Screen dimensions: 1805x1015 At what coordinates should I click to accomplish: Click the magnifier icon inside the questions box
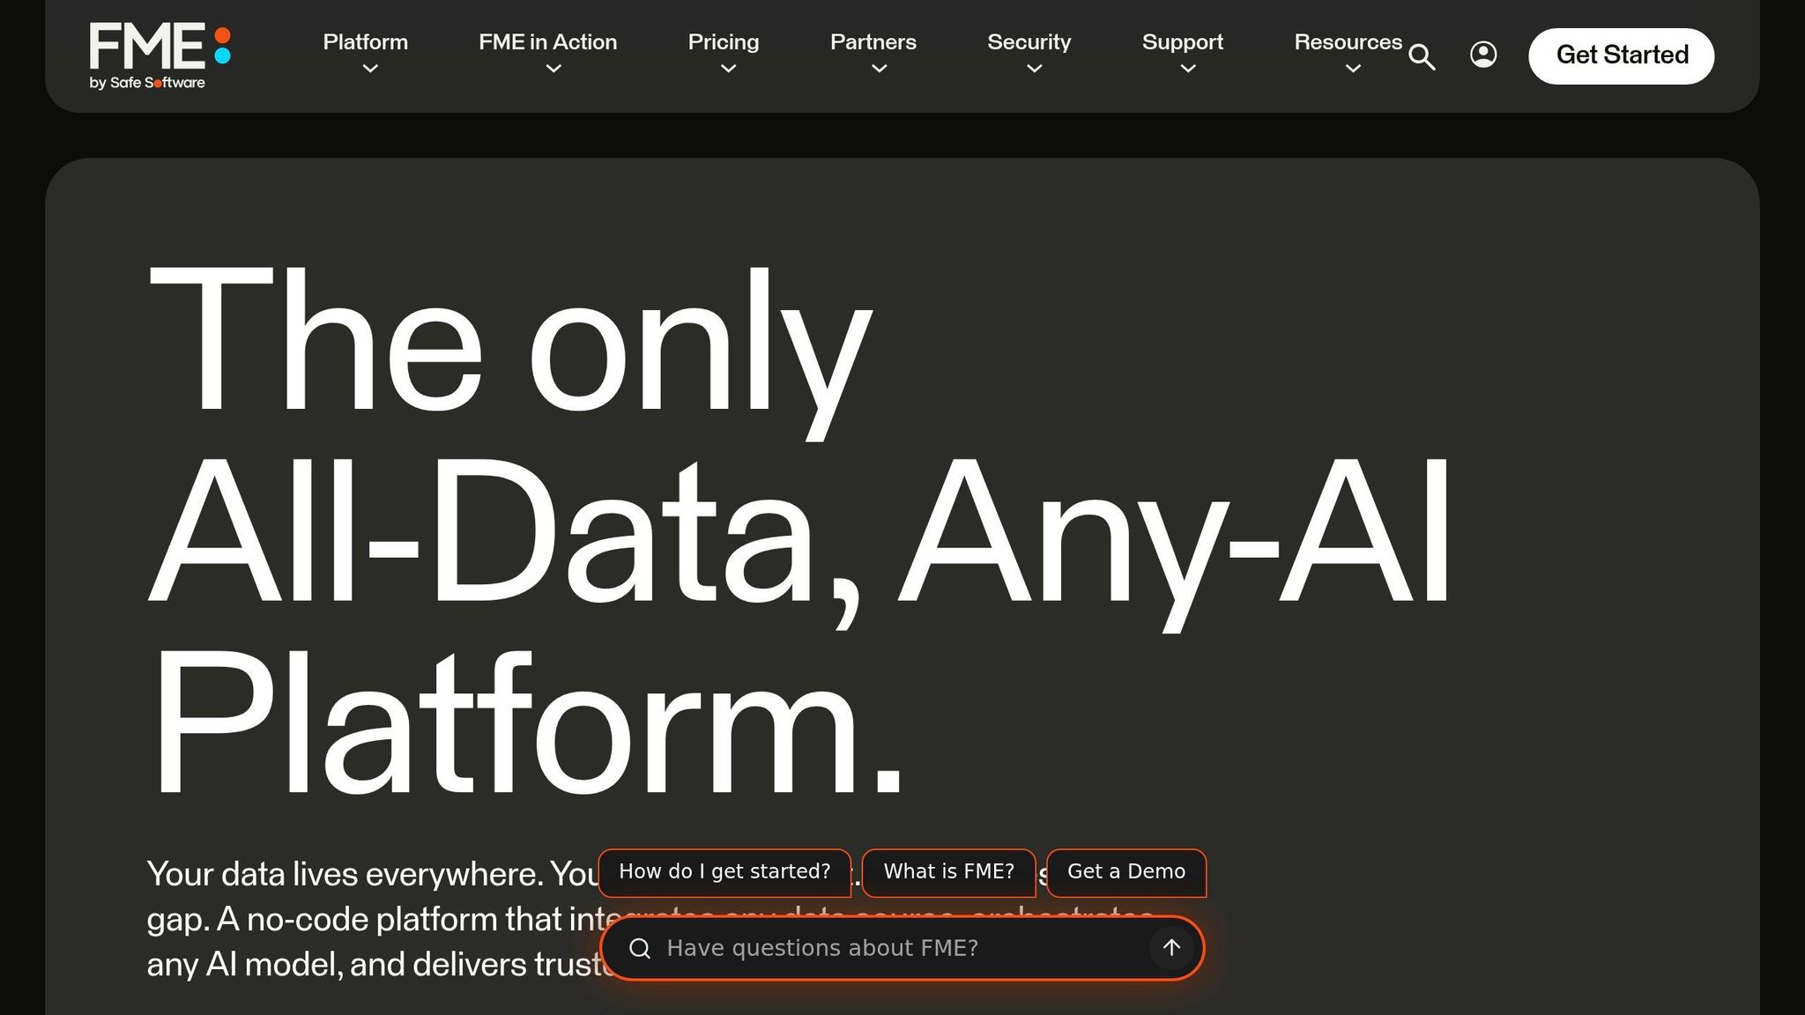(640, 949)
